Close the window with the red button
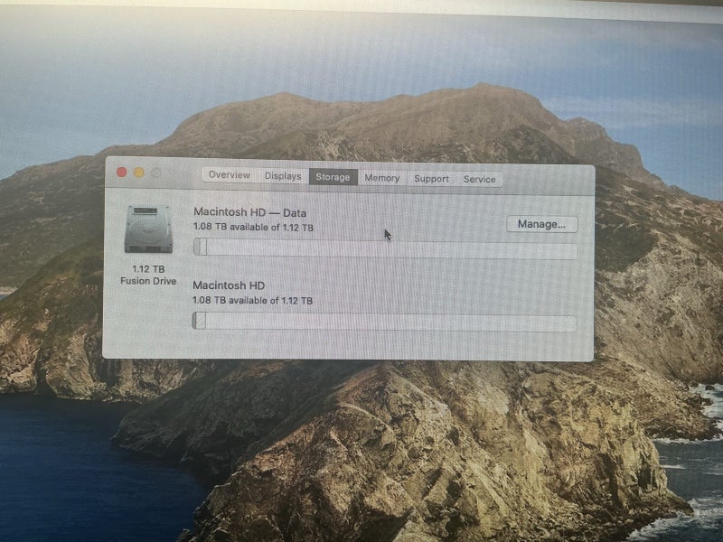This screenshot has width=723, height=542. click(122, 172)
